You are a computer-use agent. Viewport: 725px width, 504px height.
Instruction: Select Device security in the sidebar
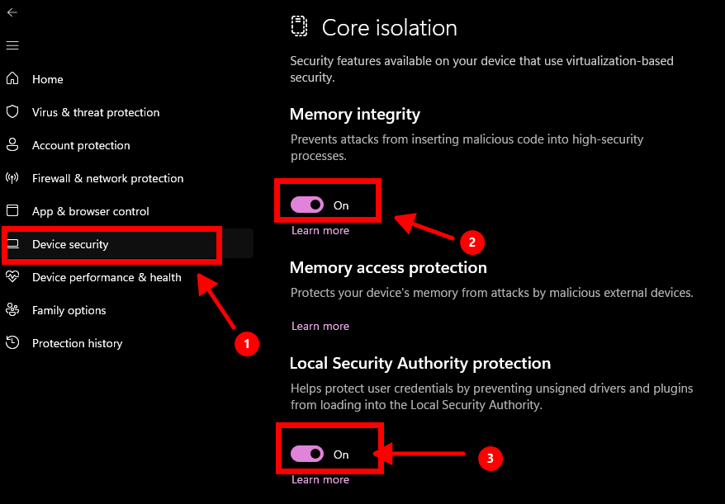point(70,244)
